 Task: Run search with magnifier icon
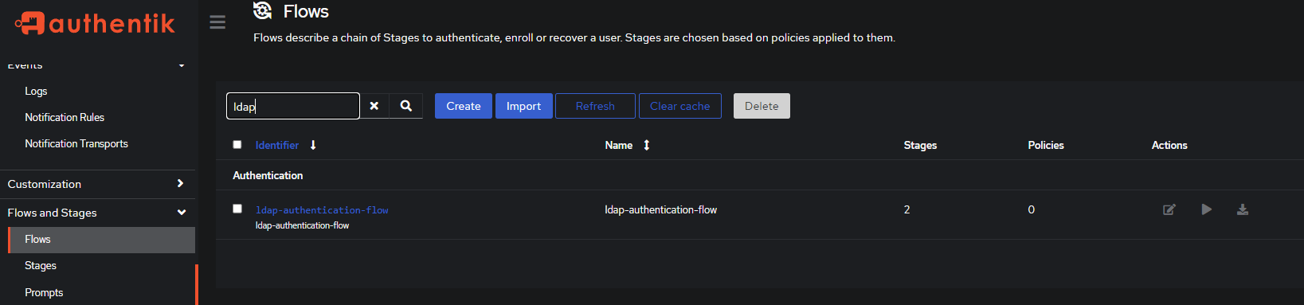point(406,106)
